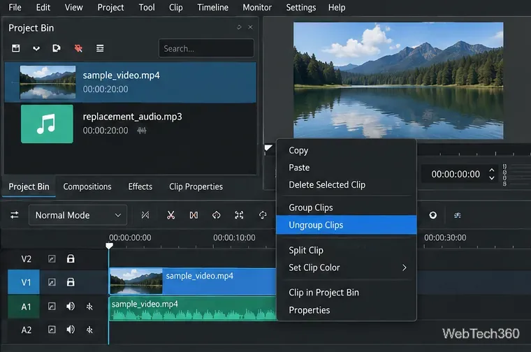Switch to the Effects tab

point(140,187)
